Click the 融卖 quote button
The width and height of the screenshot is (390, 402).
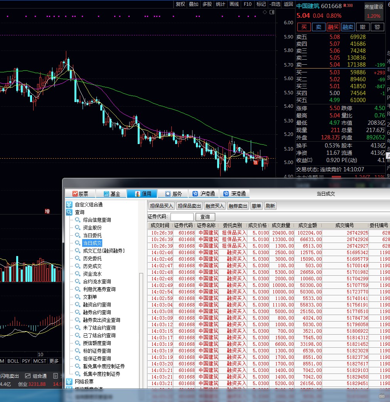348,27
